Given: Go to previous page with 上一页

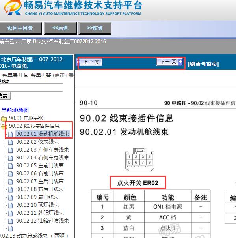Looking at the screenshot, I should pyautogui.click(x=89, y=62).
